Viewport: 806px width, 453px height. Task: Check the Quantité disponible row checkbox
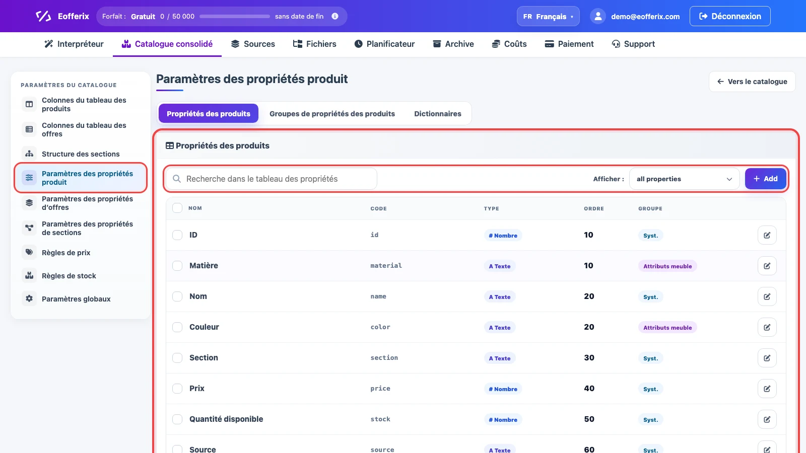coord(177,419)
